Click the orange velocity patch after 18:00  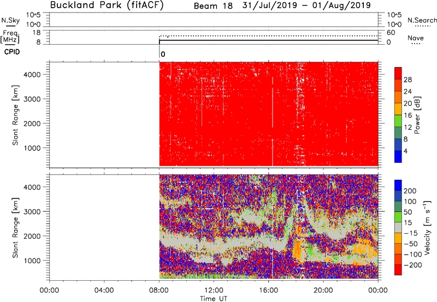pyautogui.click(x=299, y=249)
